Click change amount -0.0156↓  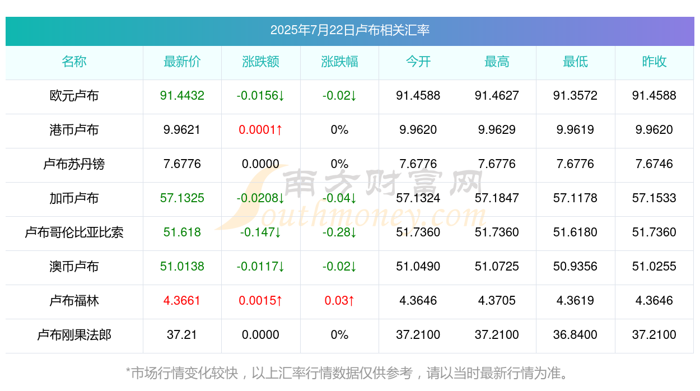click(x=261, y=96)
